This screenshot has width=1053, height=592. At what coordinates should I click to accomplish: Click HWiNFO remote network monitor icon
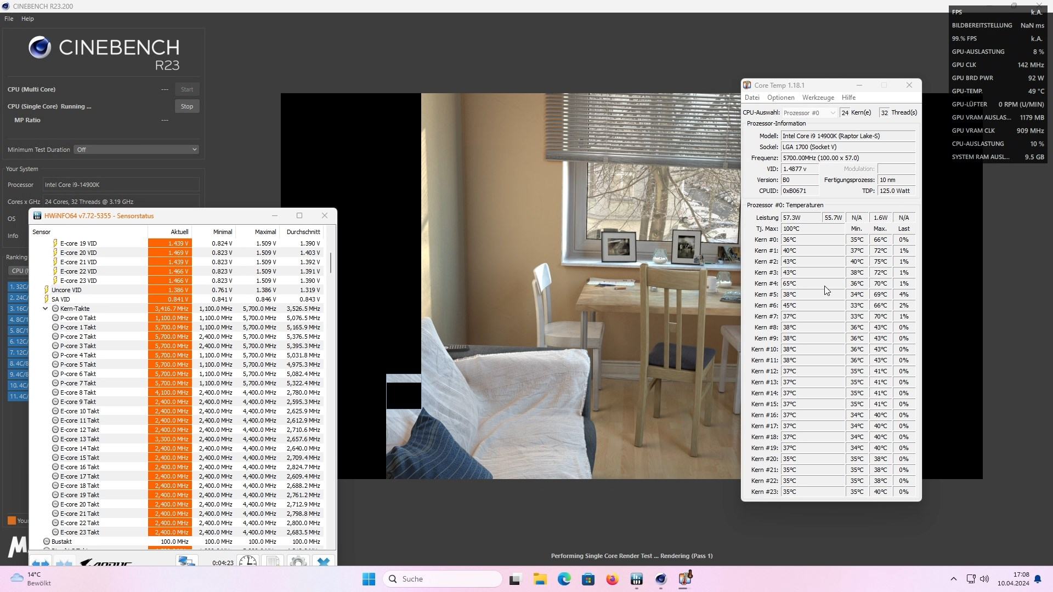point(186,562)
